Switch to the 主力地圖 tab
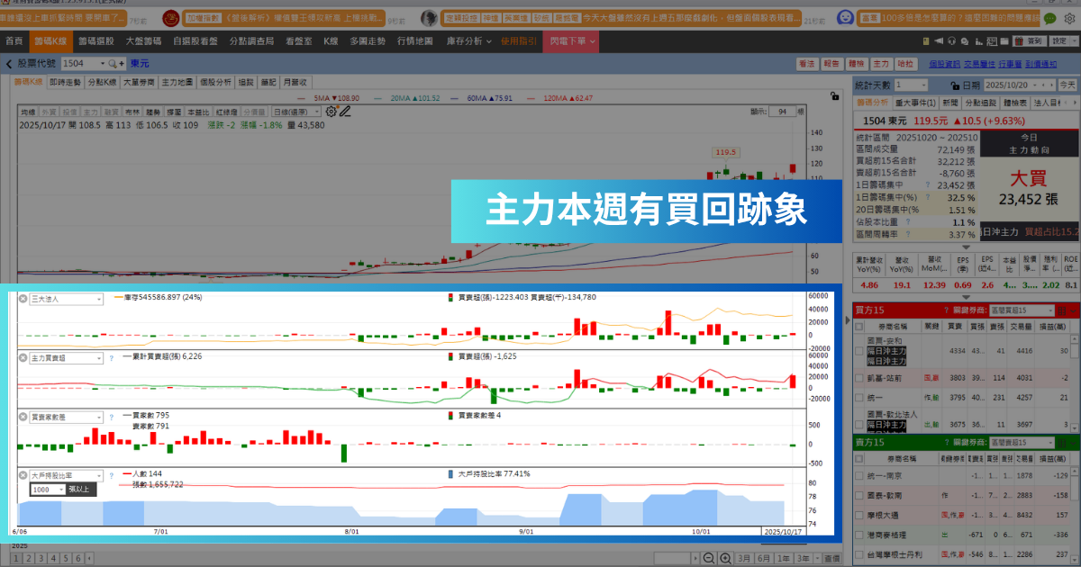Viewport: 1081px width, 567px height. coord(177,81)
